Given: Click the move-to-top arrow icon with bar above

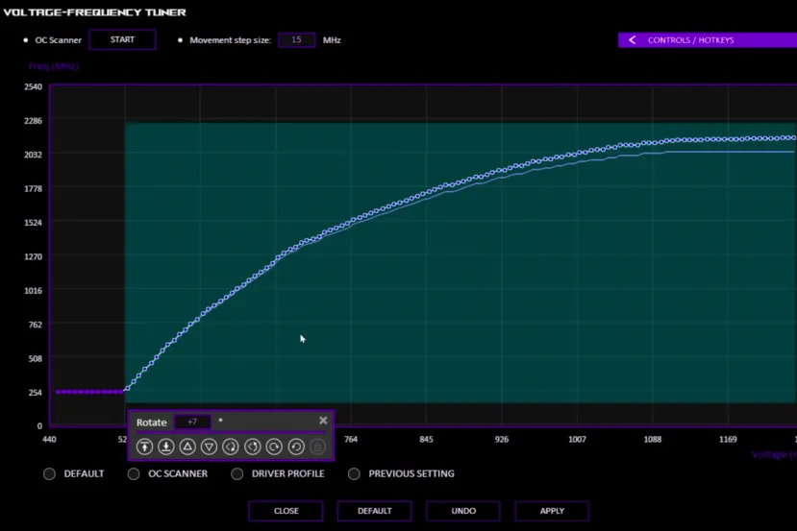Looking at the screenshot, I should click(145, 447).
